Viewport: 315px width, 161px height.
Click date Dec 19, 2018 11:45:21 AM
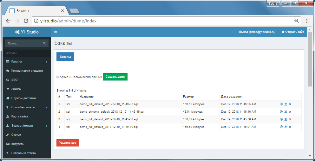(x=239, y=127)
